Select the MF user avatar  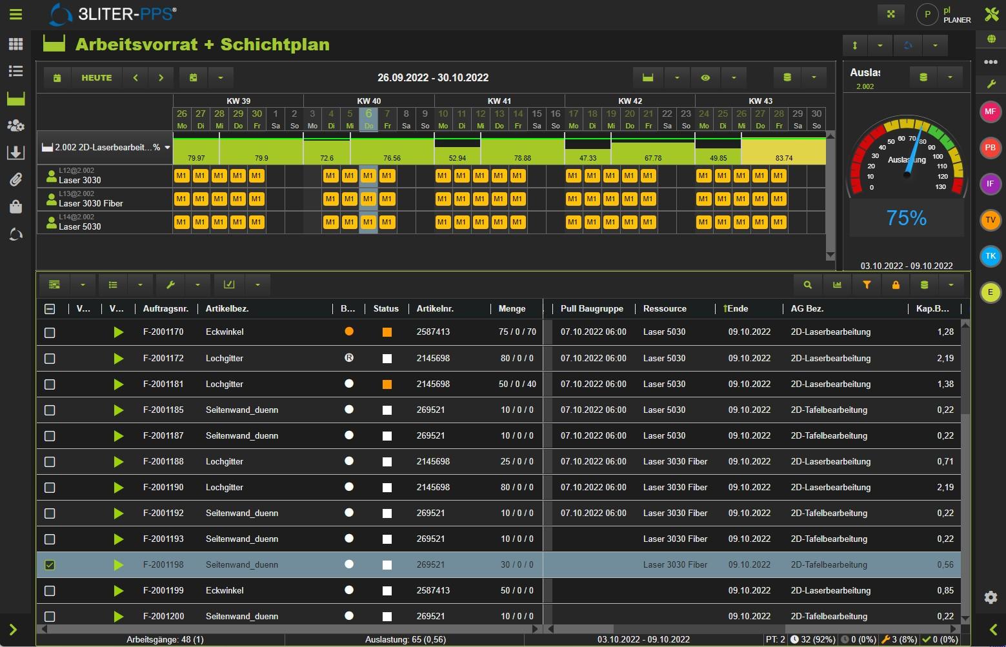991,112
